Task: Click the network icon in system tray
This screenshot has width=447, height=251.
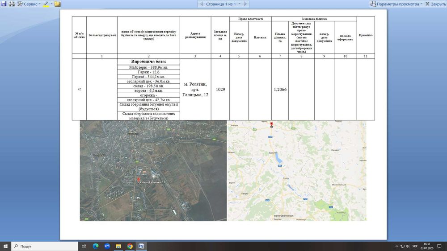Action: click(x=402, y=247)
